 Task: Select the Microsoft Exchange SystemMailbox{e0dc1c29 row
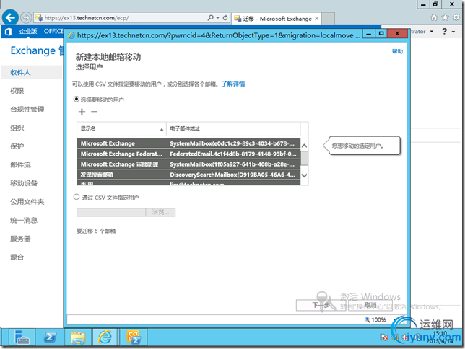point(188,143)
